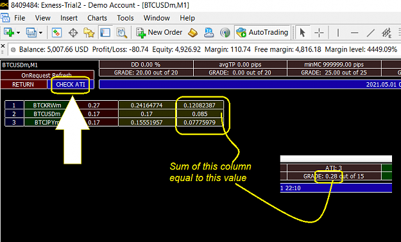The height and width of the screenshot is (242, 401).
Task: Open the cloud user icon next to MetaEditor
Action: click(209, 33)
